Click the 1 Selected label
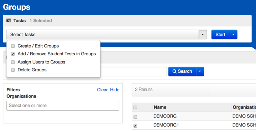Viewport: 256px width, 132px height. [41, 21]
